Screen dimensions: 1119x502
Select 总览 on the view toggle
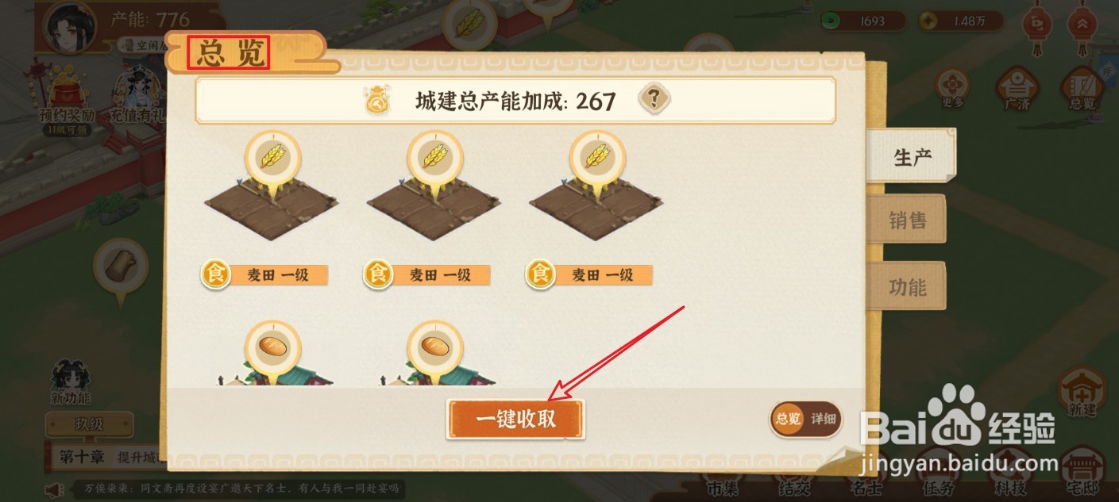pos(788,419)
